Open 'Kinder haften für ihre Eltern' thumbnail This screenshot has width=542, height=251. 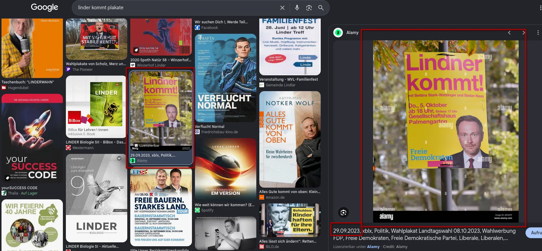pyautogui.click(x=290, y=220)
